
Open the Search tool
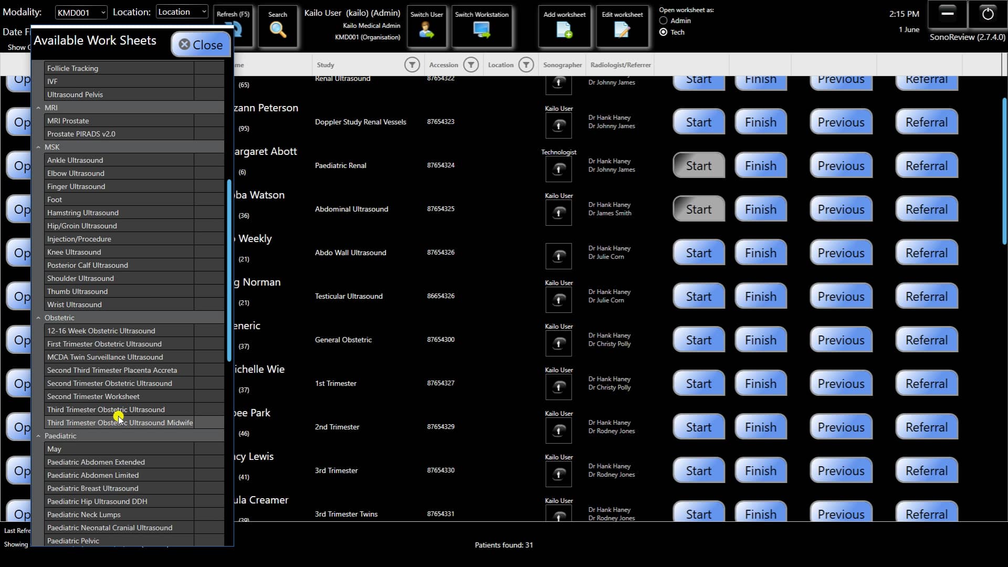click(x=278, y=26)
